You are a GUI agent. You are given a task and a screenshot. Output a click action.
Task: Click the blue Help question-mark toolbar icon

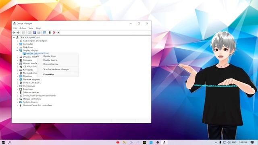tap(35, 33)
